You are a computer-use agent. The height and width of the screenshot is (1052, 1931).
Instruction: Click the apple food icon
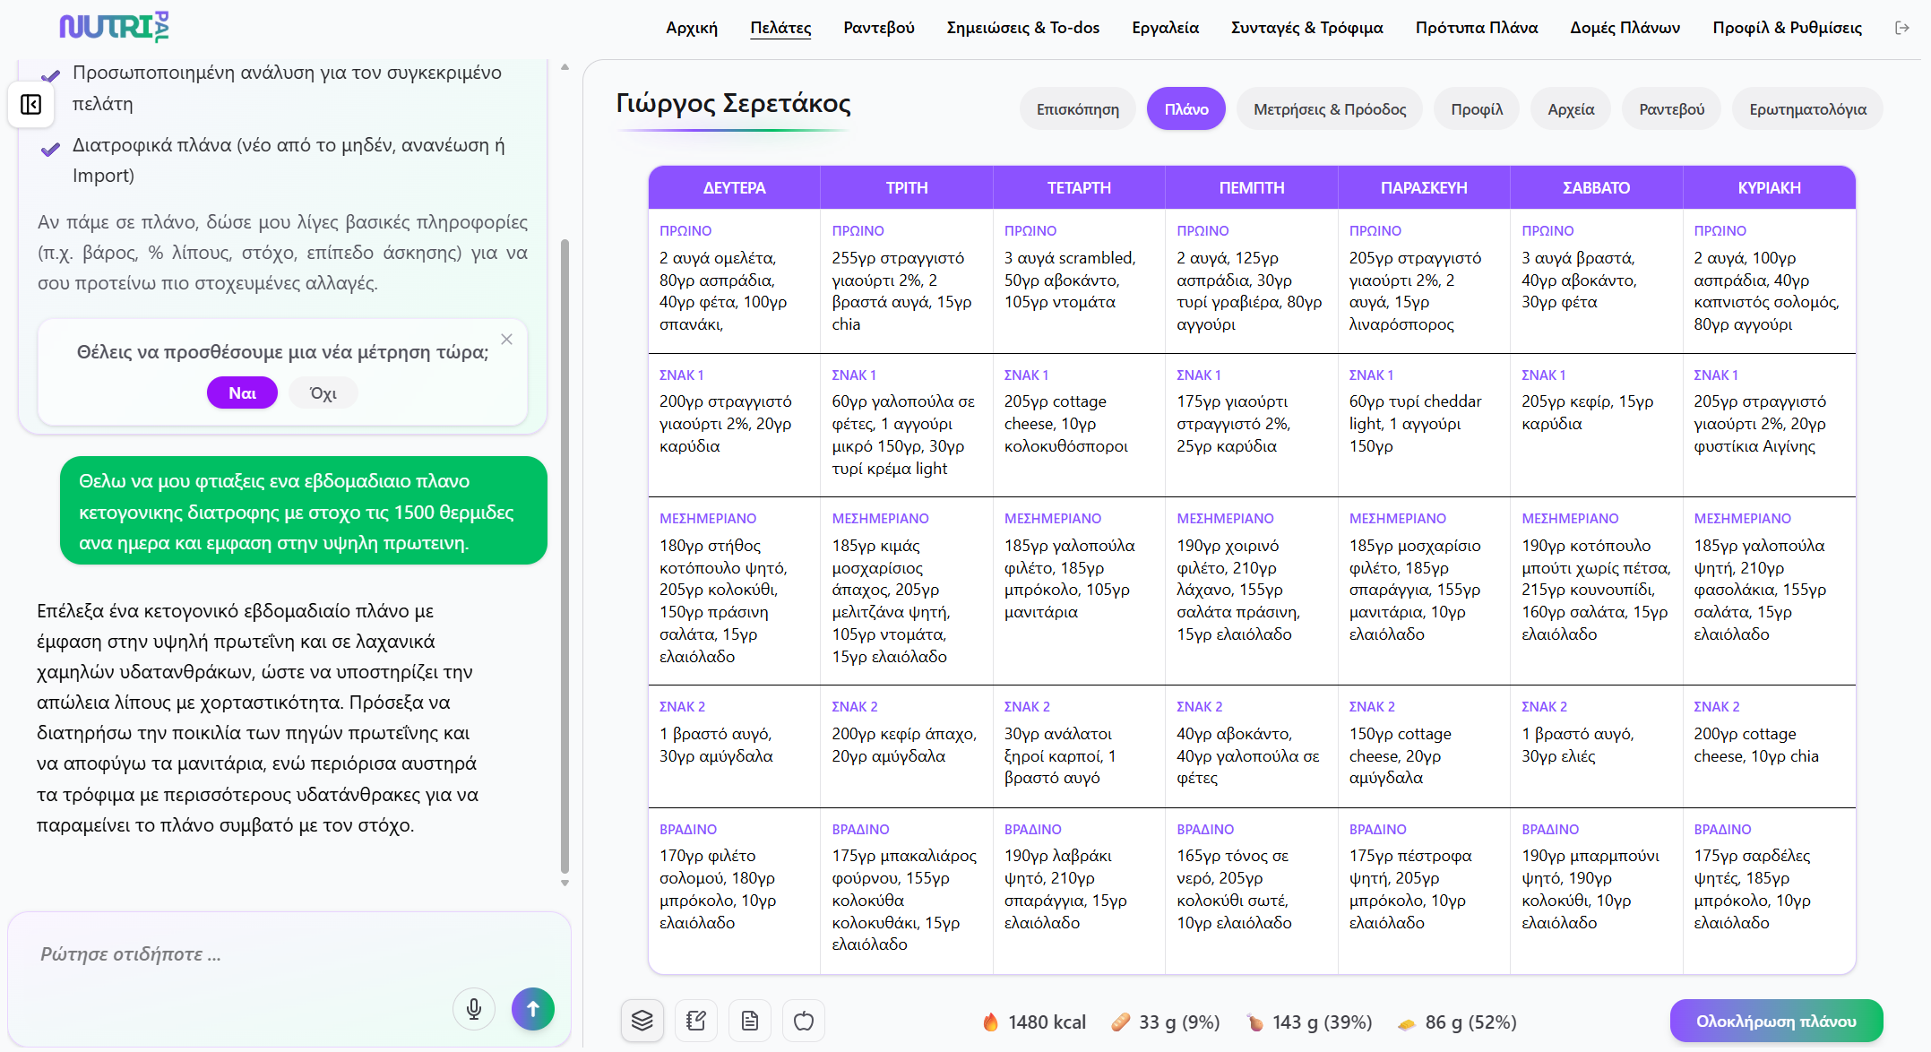(x=804, y=1021)
